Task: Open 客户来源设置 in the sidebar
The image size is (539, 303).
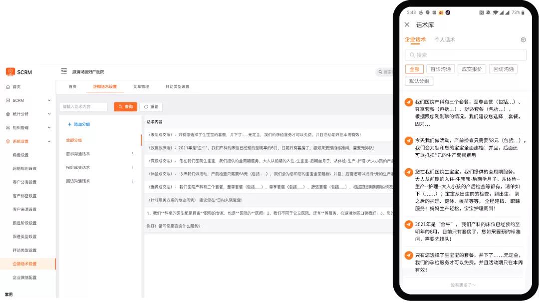Action: click(24, 210)
